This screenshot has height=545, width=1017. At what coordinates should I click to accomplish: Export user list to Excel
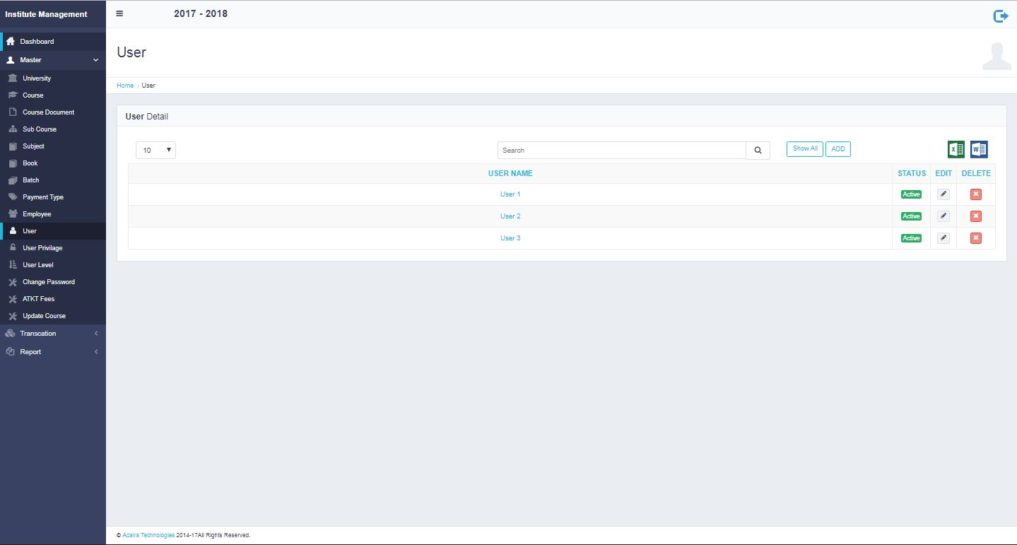[x=956, y=149]
